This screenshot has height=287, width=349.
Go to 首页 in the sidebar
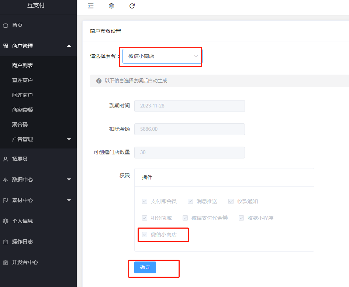(x=17, y=25)
